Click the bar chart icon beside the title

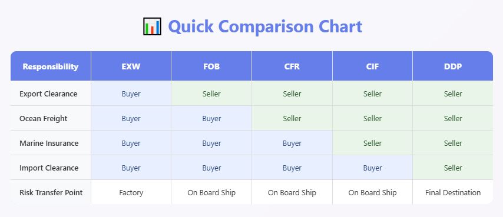pos(152,26)
